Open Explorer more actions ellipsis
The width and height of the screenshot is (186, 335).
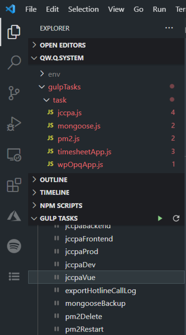(169, 28)
